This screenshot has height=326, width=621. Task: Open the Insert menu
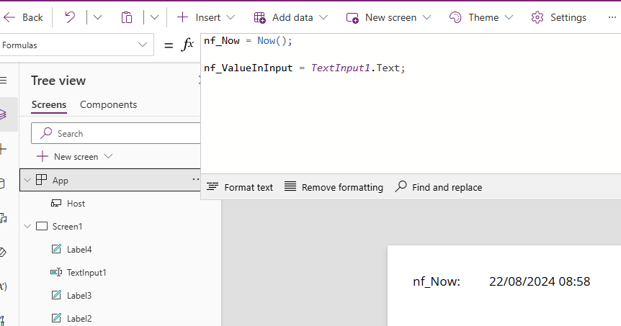206,17
